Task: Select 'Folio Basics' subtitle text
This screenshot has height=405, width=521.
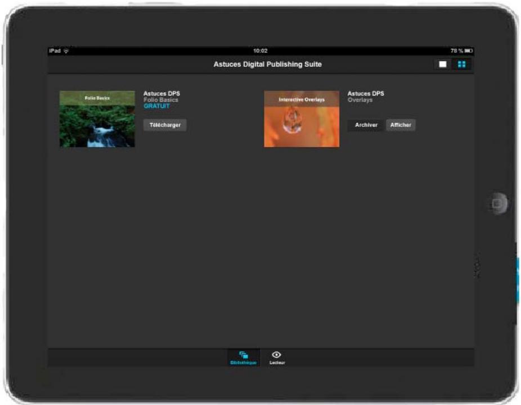Action: 161,100
